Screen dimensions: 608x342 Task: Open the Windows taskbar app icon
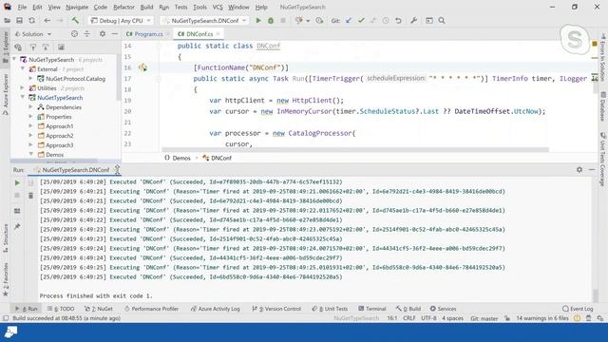pos(10,332)
